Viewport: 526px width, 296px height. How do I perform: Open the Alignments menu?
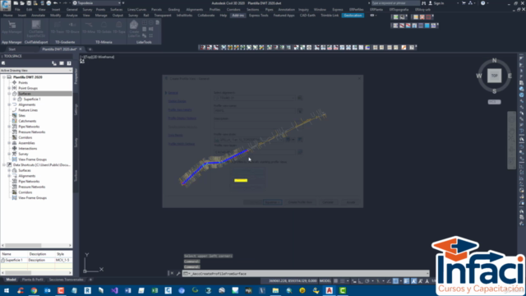click(x=195, y=10)
